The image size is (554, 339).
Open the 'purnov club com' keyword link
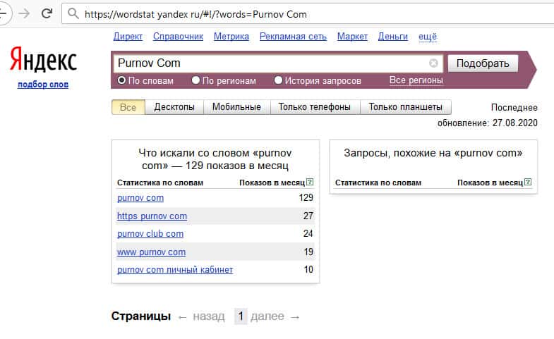150,234
